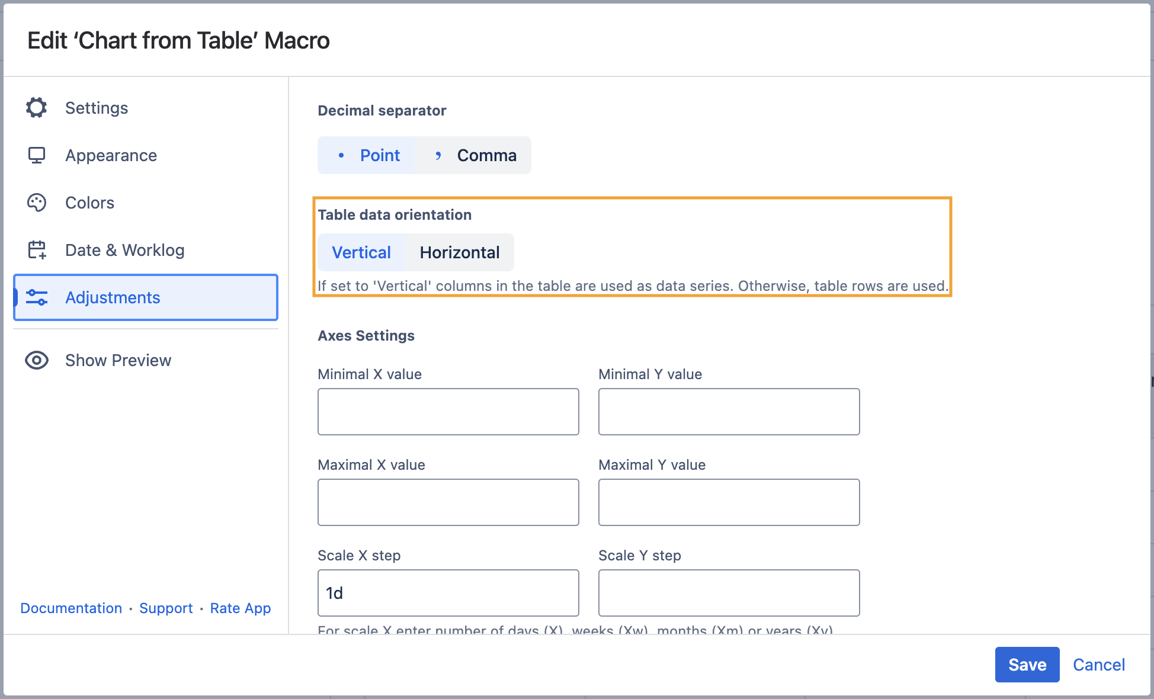Focus the Minimal X value field
The height and width of the screenshot is (699, 1154).
[x=448, y=412]
